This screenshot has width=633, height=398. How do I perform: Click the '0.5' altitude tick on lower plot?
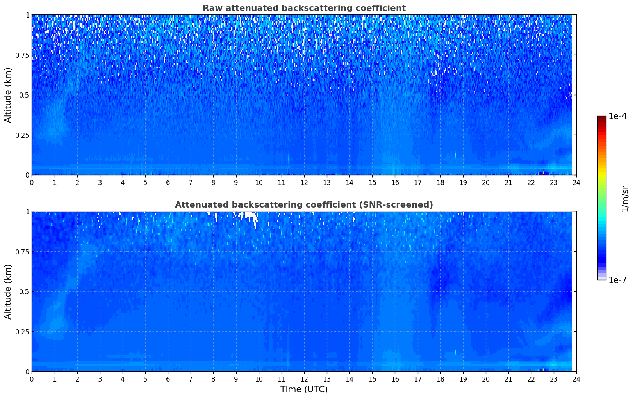click(24, 291)
